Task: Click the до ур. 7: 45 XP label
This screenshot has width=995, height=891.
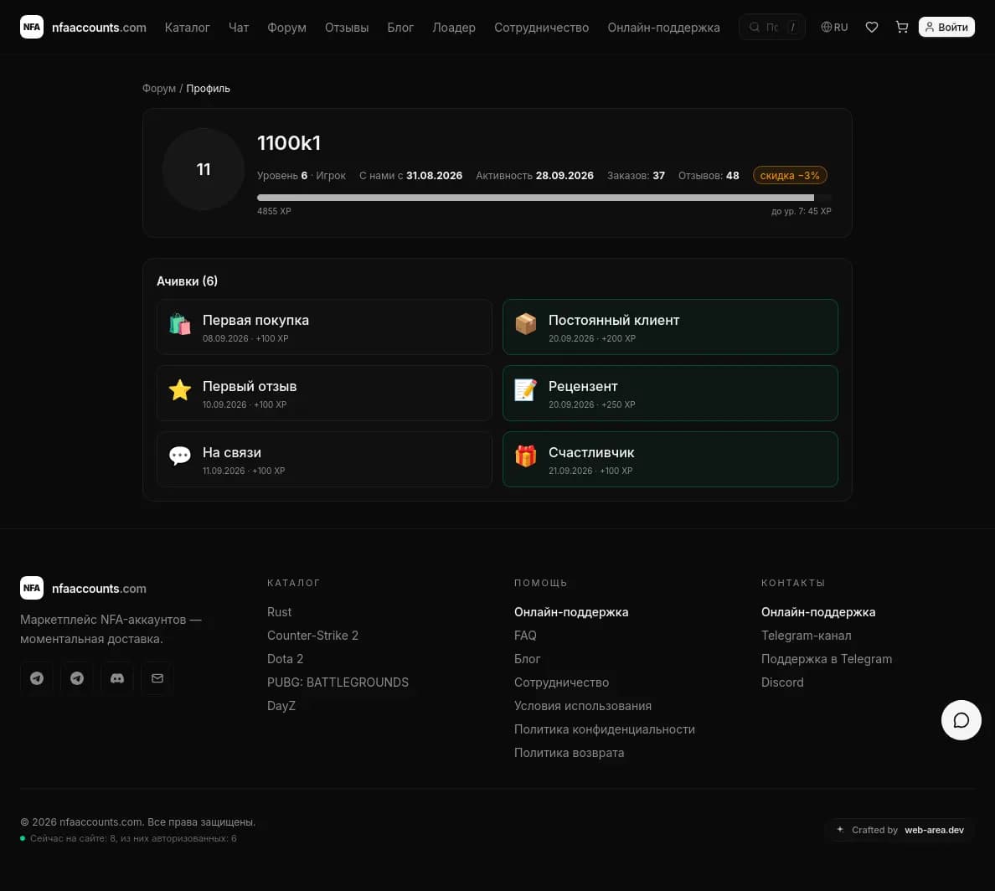Action: coord(801,211)
